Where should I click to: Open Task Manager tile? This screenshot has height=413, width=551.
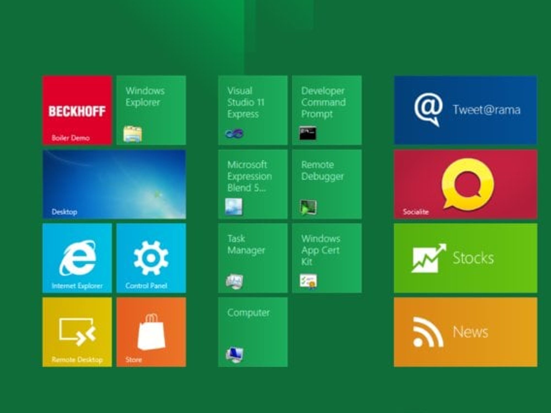pyautogui.click(x=253, y=258)
